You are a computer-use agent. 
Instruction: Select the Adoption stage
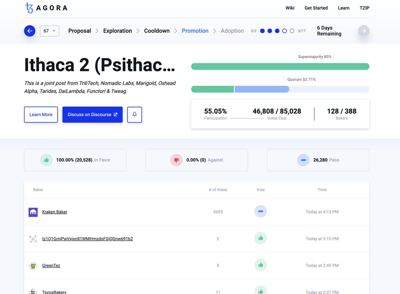pos(232,31)
